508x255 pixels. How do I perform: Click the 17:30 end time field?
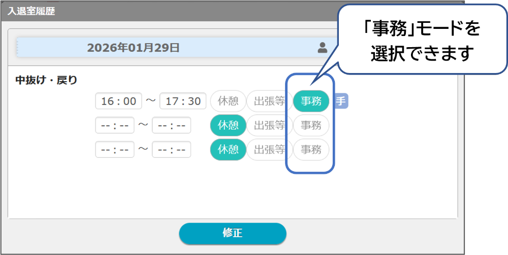183,101
